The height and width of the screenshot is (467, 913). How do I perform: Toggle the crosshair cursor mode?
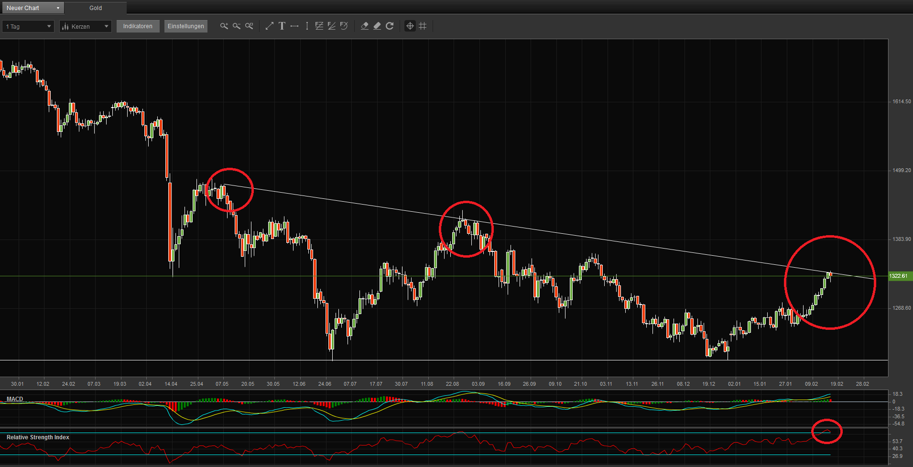point(410,26)
